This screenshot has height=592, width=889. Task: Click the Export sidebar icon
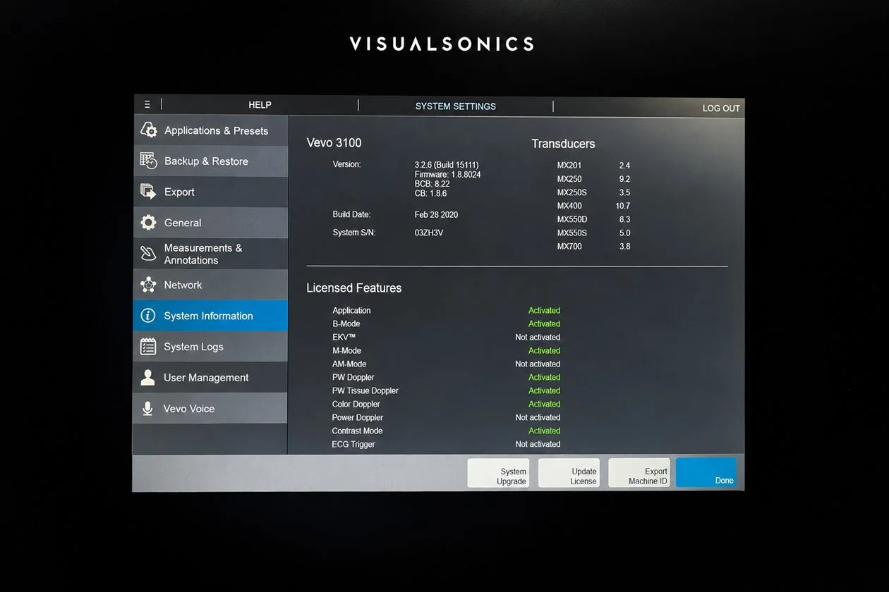148,192
